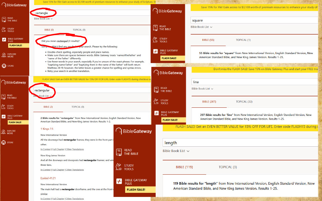Open the 1 Kings 7:5 verse link
322x201 pixels.
pos(47,129)
